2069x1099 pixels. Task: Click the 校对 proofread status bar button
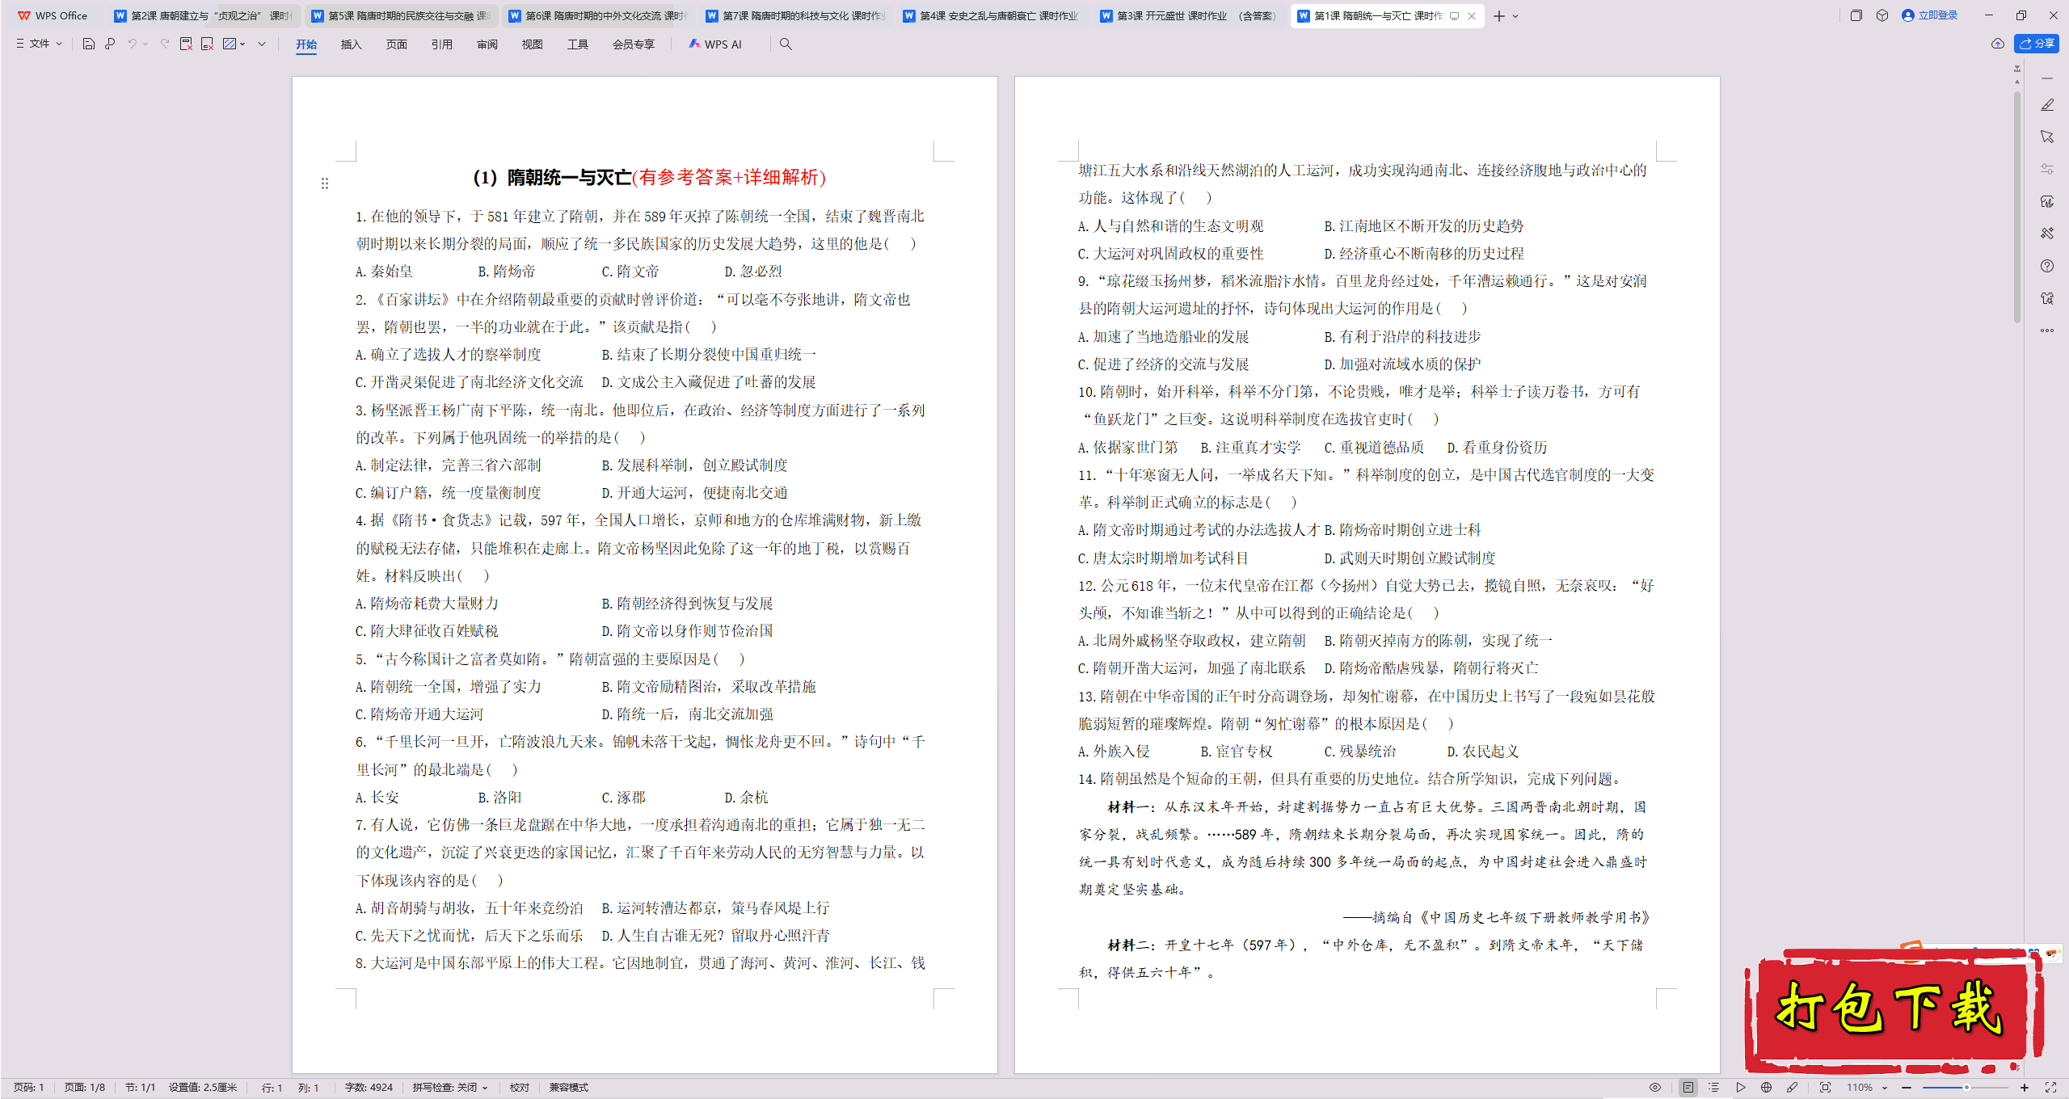click(519, 1088)
